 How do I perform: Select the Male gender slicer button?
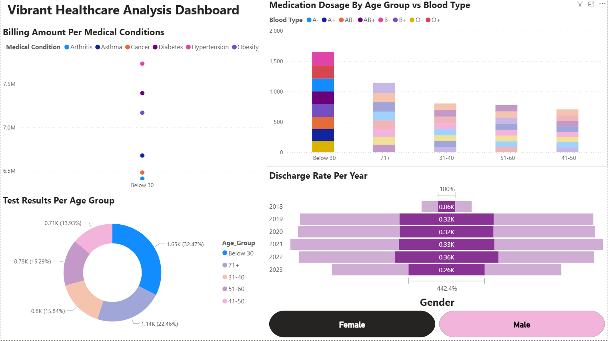(x=522, y=324)
